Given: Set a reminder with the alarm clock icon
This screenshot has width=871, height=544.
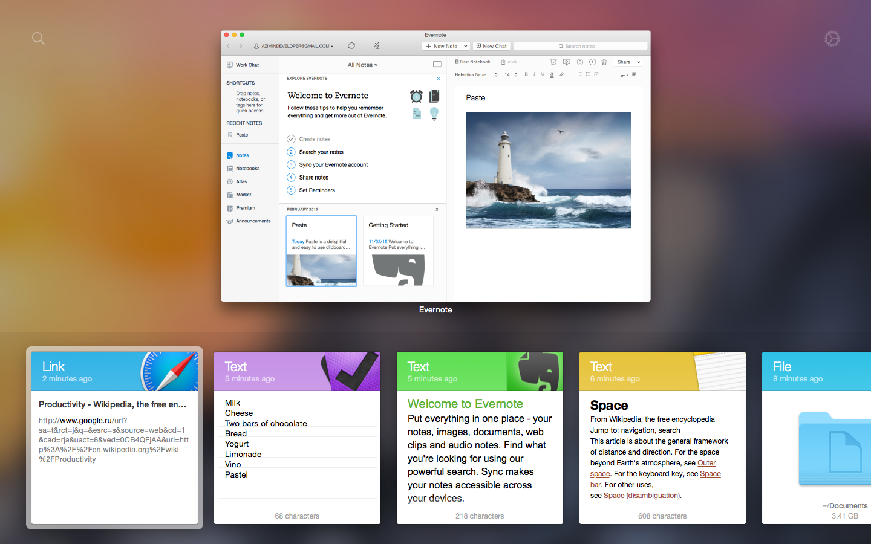Looking at the screenshot, I should 553,62.
